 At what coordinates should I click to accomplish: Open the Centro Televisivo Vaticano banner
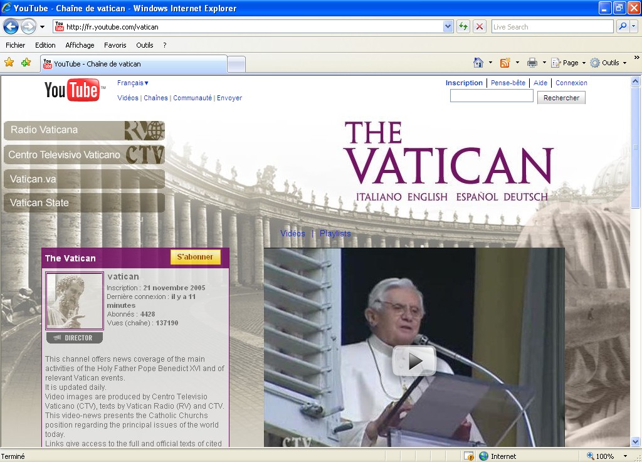(x=85, y=155)
